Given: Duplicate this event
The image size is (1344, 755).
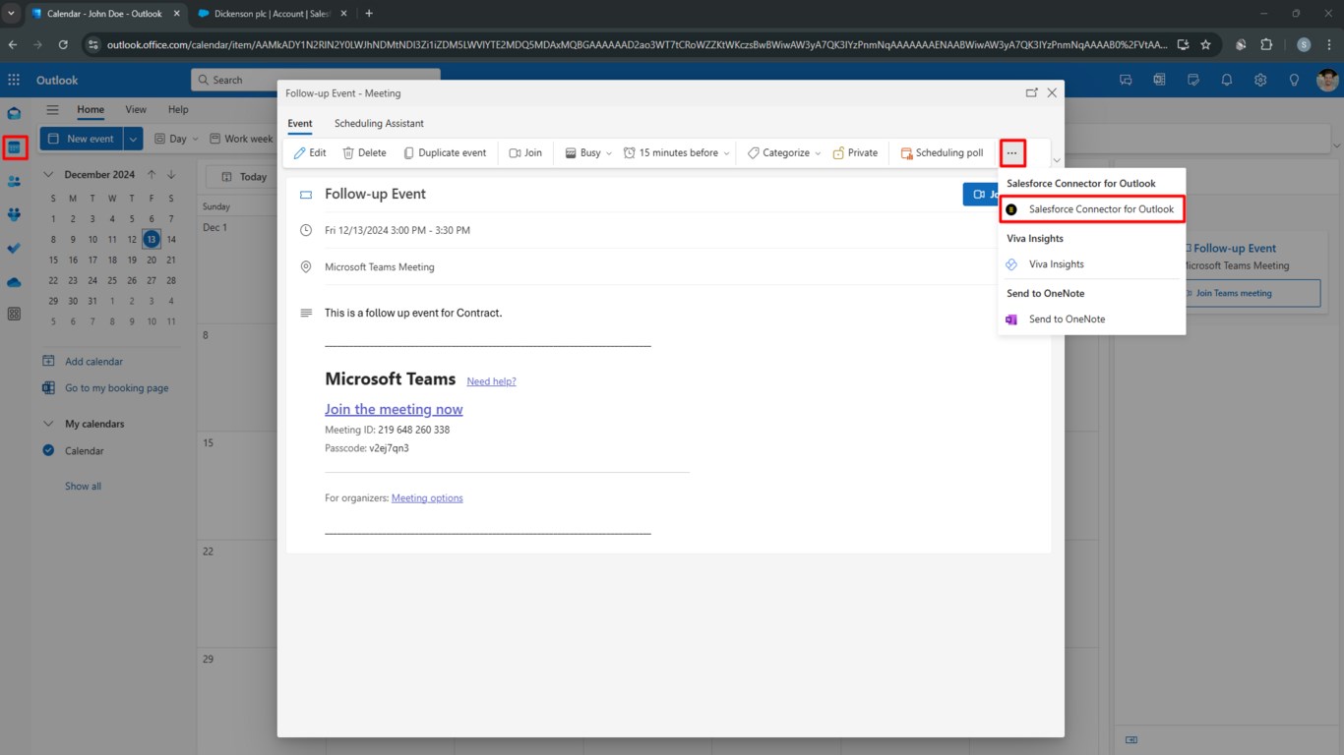Looking at the screenshot, I should click(x=445, y=152).
